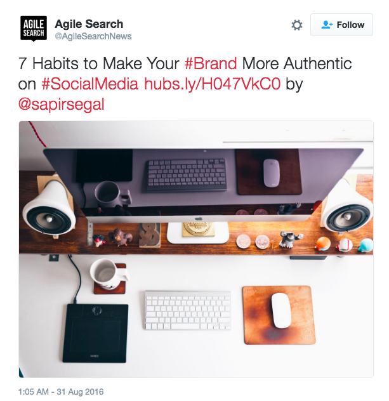This screenshot has width=389, height=401.
Task: Click the left white speaker in the photo
Action: click(49, 207)
